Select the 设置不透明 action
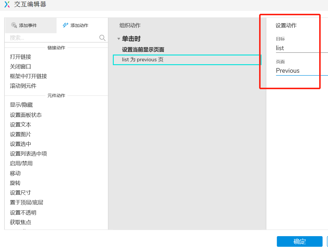The width and height of the screenshot is (328, 247). 23,213
